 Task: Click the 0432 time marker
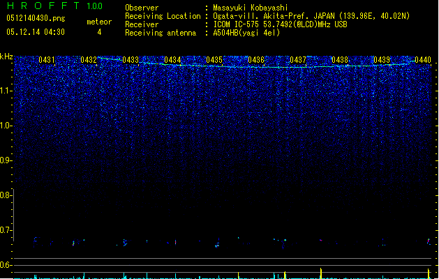pos(89,60)
